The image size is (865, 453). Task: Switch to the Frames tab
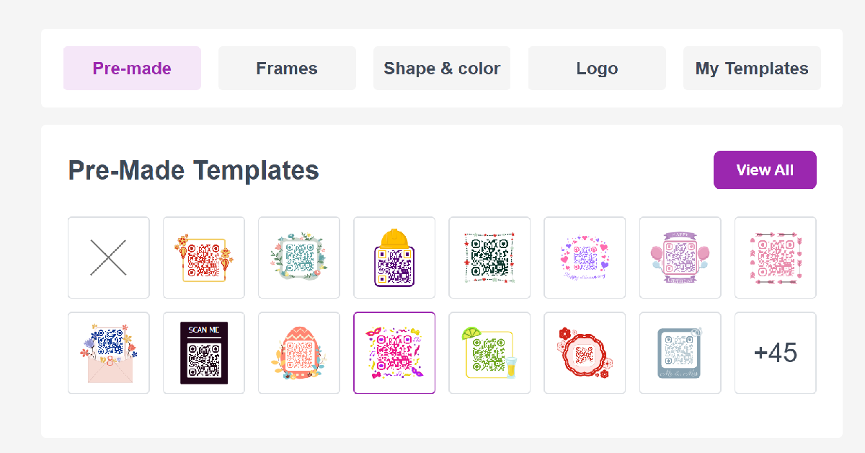(x=287, y=69)
